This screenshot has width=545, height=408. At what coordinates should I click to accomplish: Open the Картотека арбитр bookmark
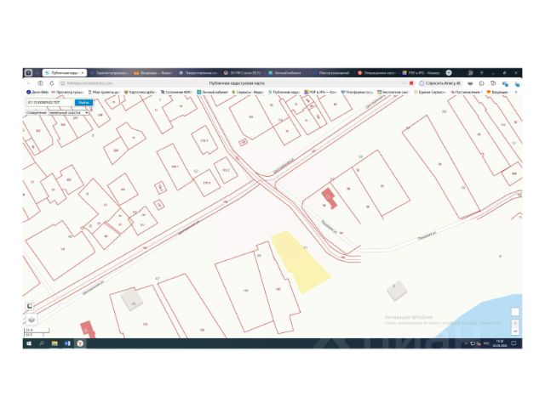(x=140, y=93)
